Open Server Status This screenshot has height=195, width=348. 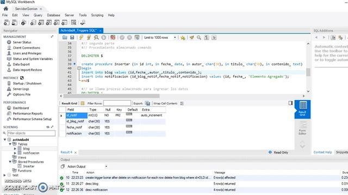(x=22, y=42)
